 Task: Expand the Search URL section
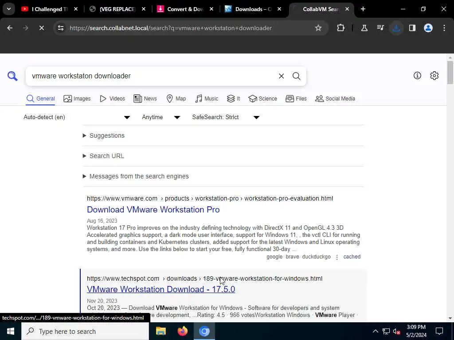(103, 156)
